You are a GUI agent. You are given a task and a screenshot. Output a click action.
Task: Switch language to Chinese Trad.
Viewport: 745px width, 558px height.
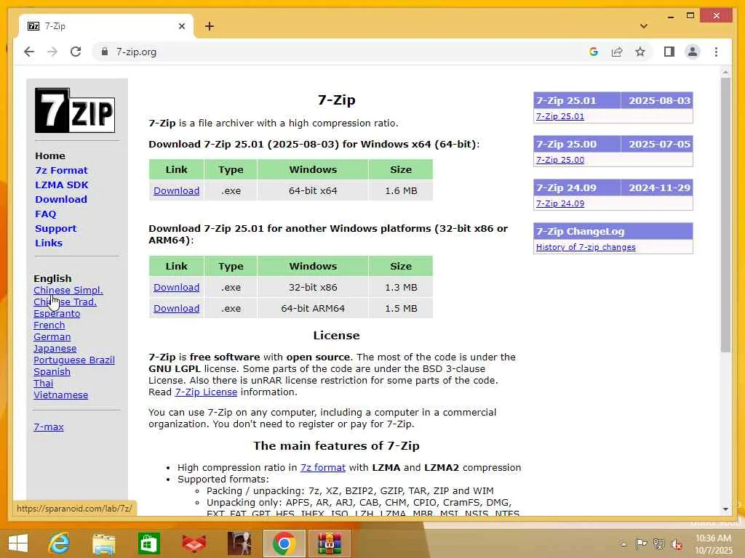[x=65, y=302]
